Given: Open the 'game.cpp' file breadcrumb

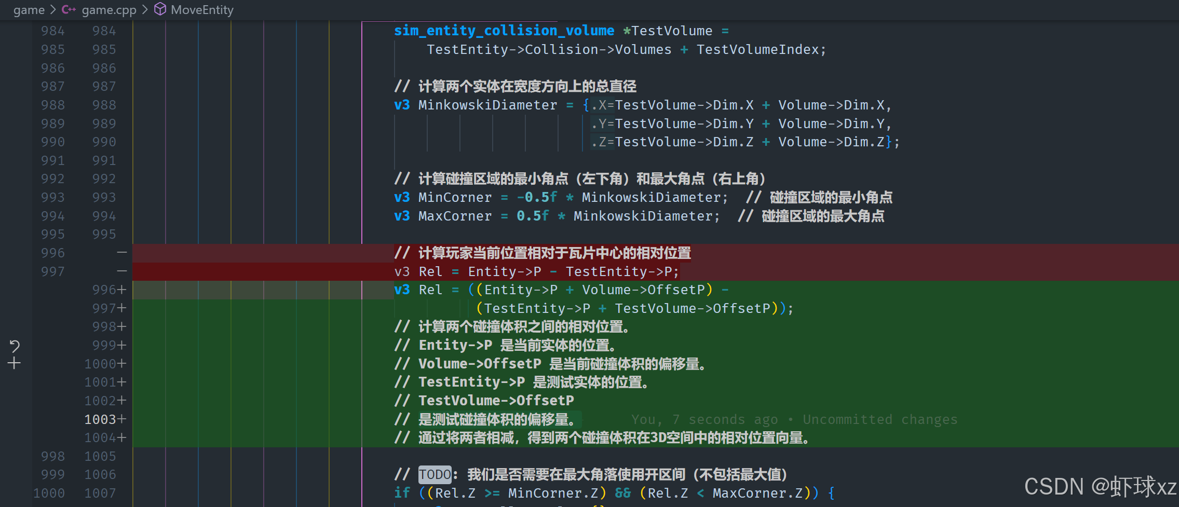Looking at the screenshot, I should coord(109,10).
